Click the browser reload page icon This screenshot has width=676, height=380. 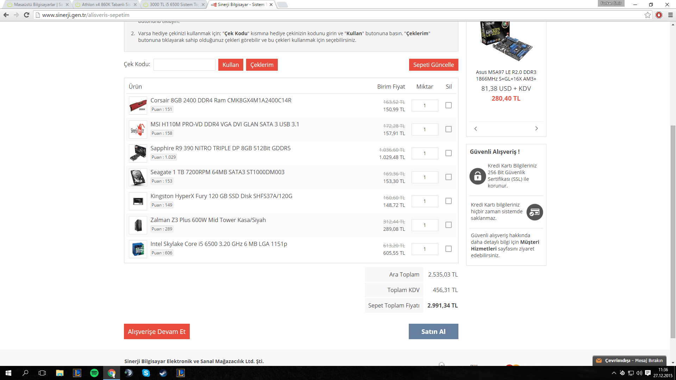tap(26, 15)
